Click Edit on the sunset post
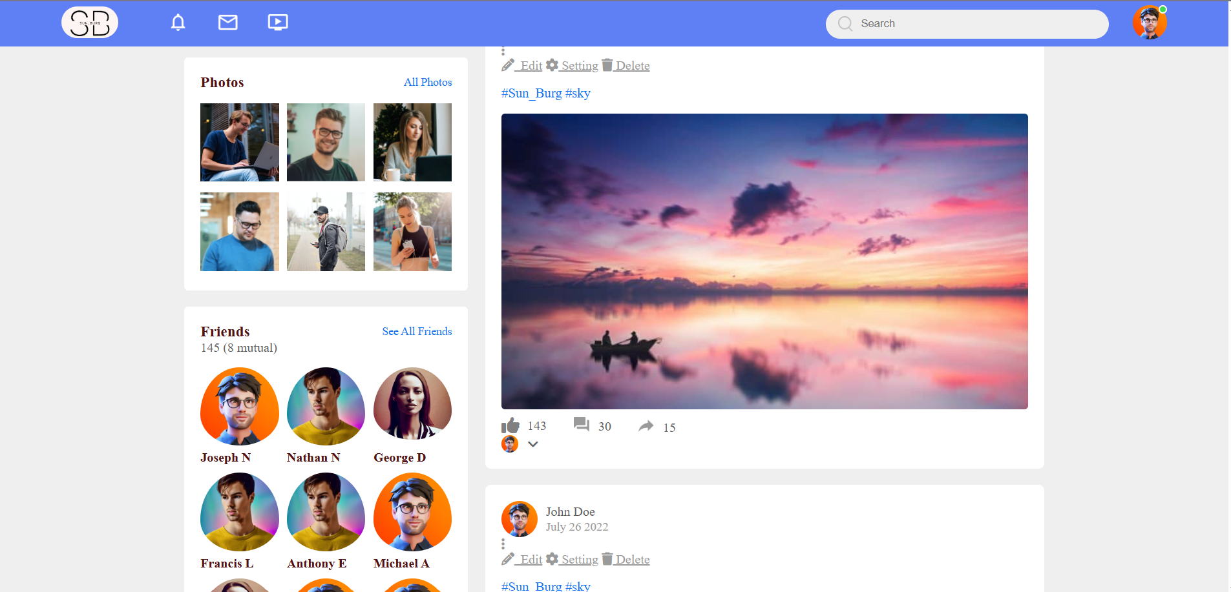This screenshot has width=1231, height=592. pos(522,65)
